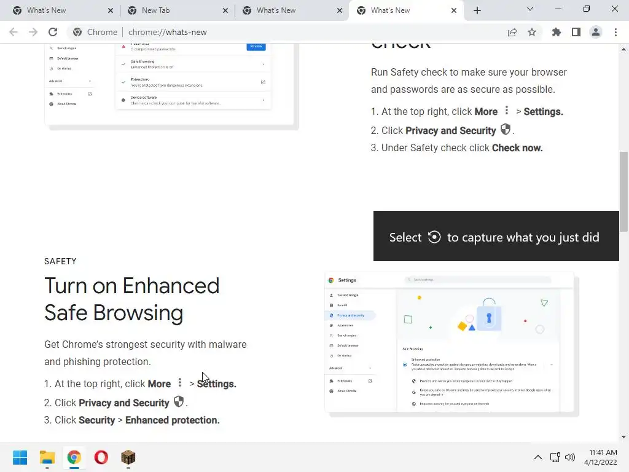Image resolution: width=629 pixels, height=472 pixels.
Task: Click 'Enhanced protection.' bold text
Action: pos(173,420)
